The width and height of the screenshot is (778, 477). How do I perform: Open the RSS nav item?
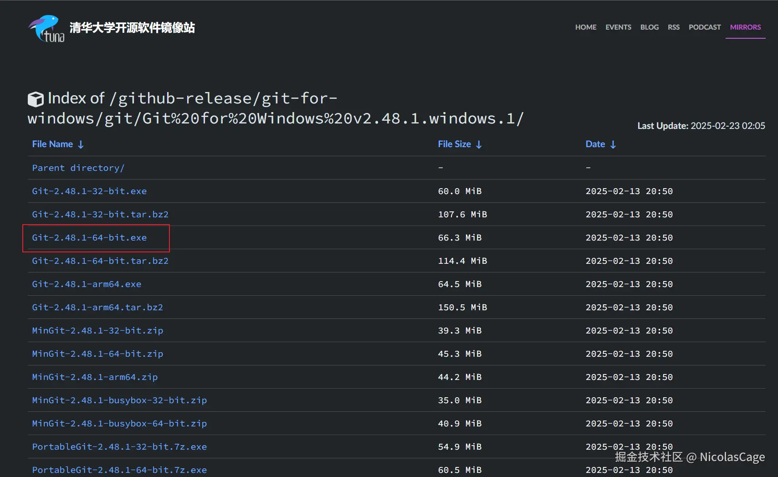pos(674,27)
